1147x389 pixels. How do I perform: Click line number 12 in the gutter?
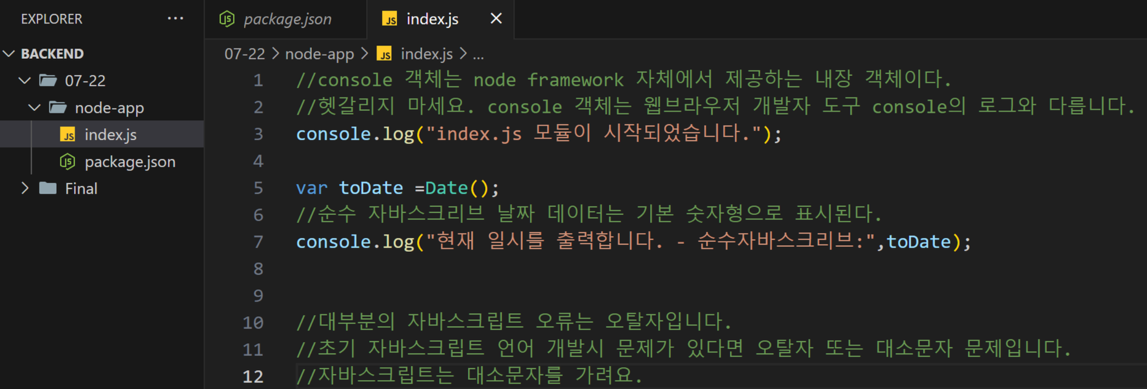253,376
